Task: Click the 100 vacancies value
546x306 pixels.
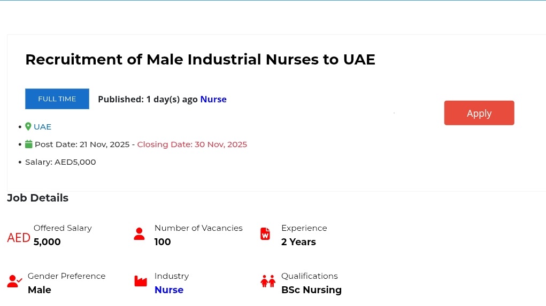Action: (163, 242)
